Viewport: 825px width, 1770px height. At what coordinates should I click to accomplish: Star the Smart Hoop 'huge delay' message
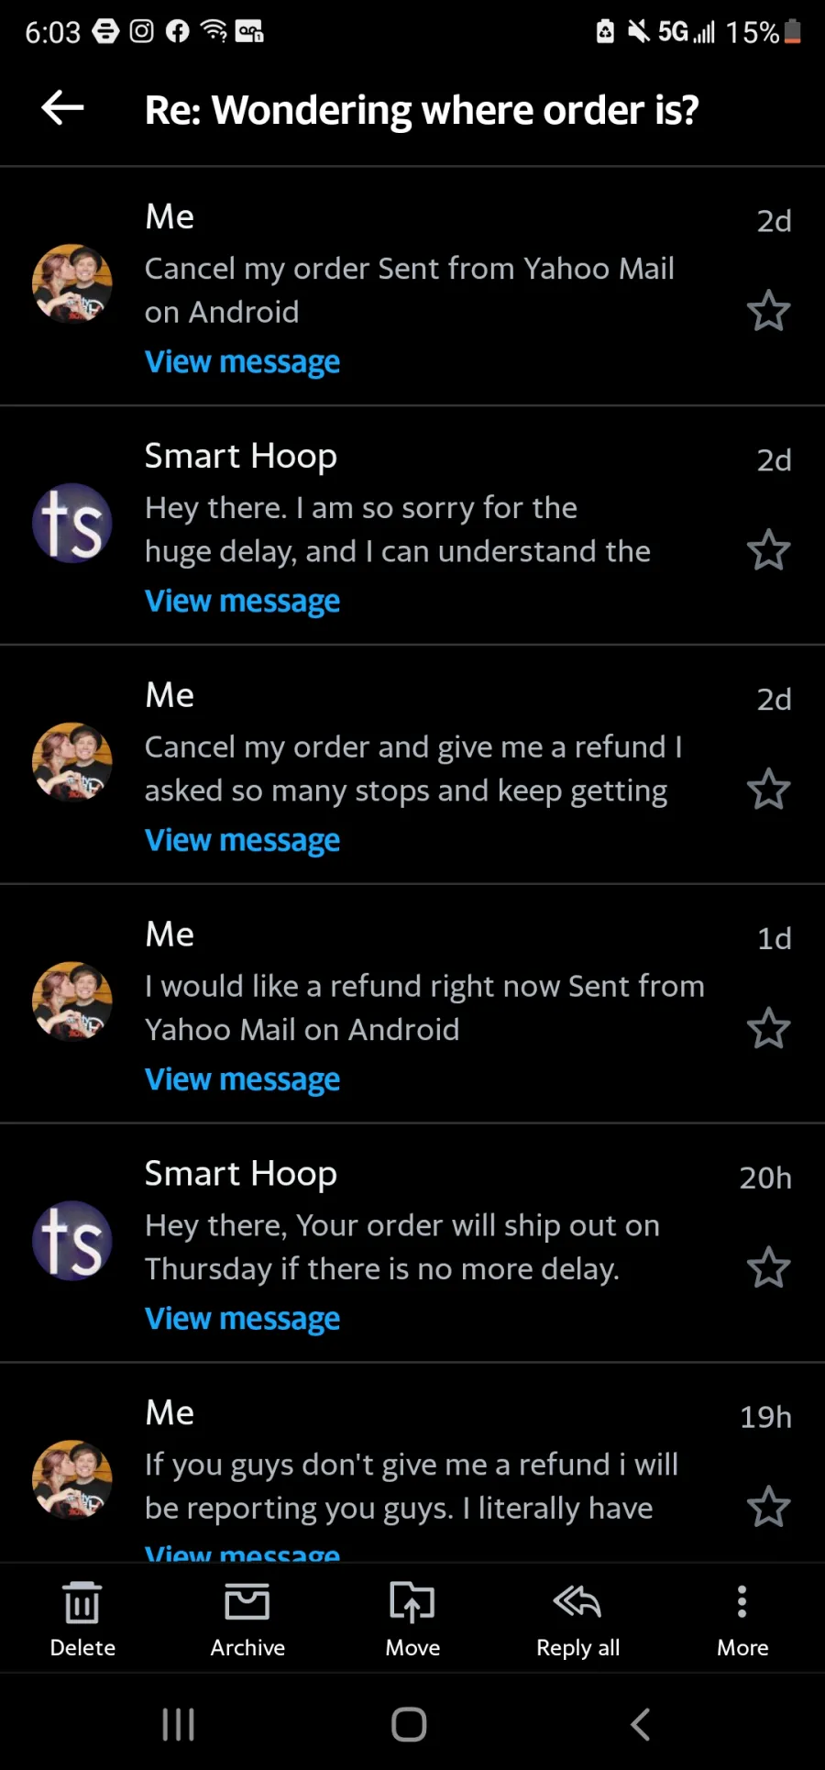coord(768,550)
